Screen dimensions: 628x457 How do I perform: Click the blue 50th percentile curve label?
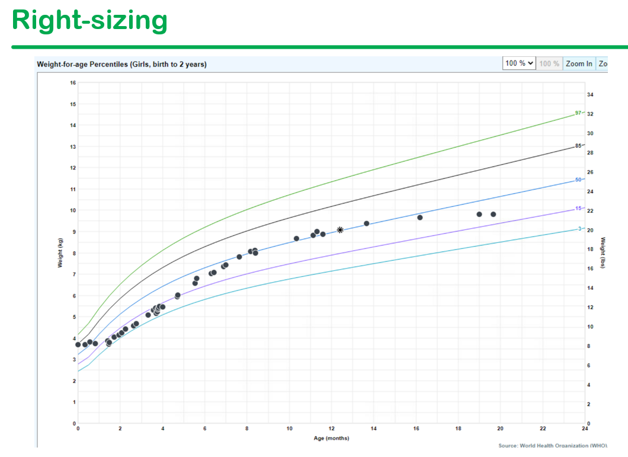click(578, 179)
